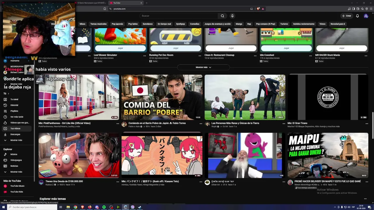The height and width of the screenshot is (210, 374).
Task: Open options menu for Running Pet Dec Room
Action: point(200,56)
